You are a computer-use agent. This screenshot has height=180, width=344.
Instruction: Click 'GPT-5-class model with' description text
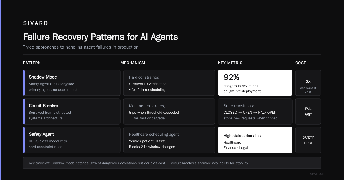[48, 141]
